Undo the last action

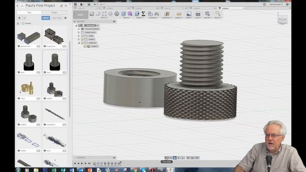point(95,4)
